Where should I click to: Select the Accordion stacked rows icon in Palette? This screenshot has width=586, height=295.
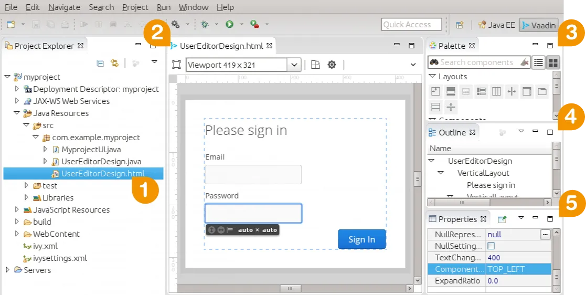tap(436, 107)
